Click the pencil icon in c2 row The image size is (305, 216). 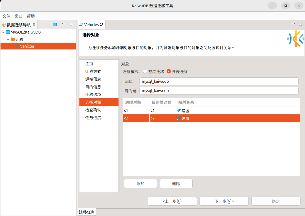click(179, 118)
